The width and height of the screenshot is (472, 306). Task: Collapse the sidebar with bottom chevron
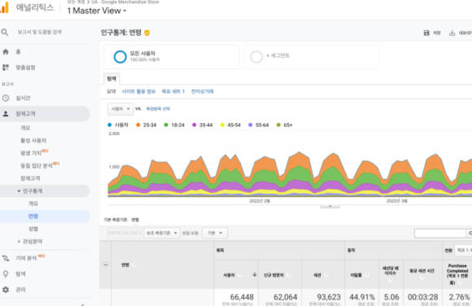[82, 304]
